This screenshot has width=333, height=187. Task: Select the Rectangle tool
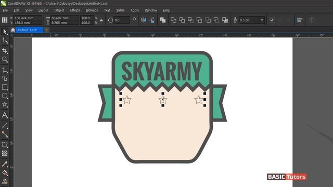click(5, 87)
